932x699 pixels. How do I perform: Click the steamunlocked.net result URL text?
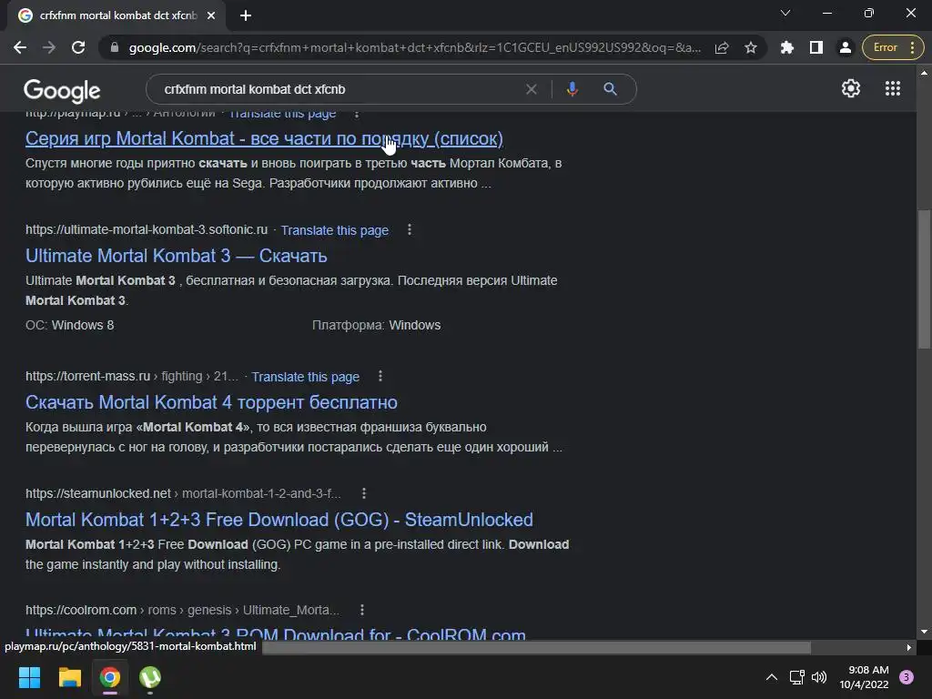click(x=183, y=493)
